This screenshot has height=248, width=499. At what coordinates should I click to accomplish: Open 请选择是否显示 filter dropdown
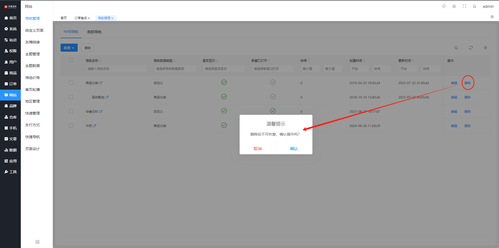[224, 69]
